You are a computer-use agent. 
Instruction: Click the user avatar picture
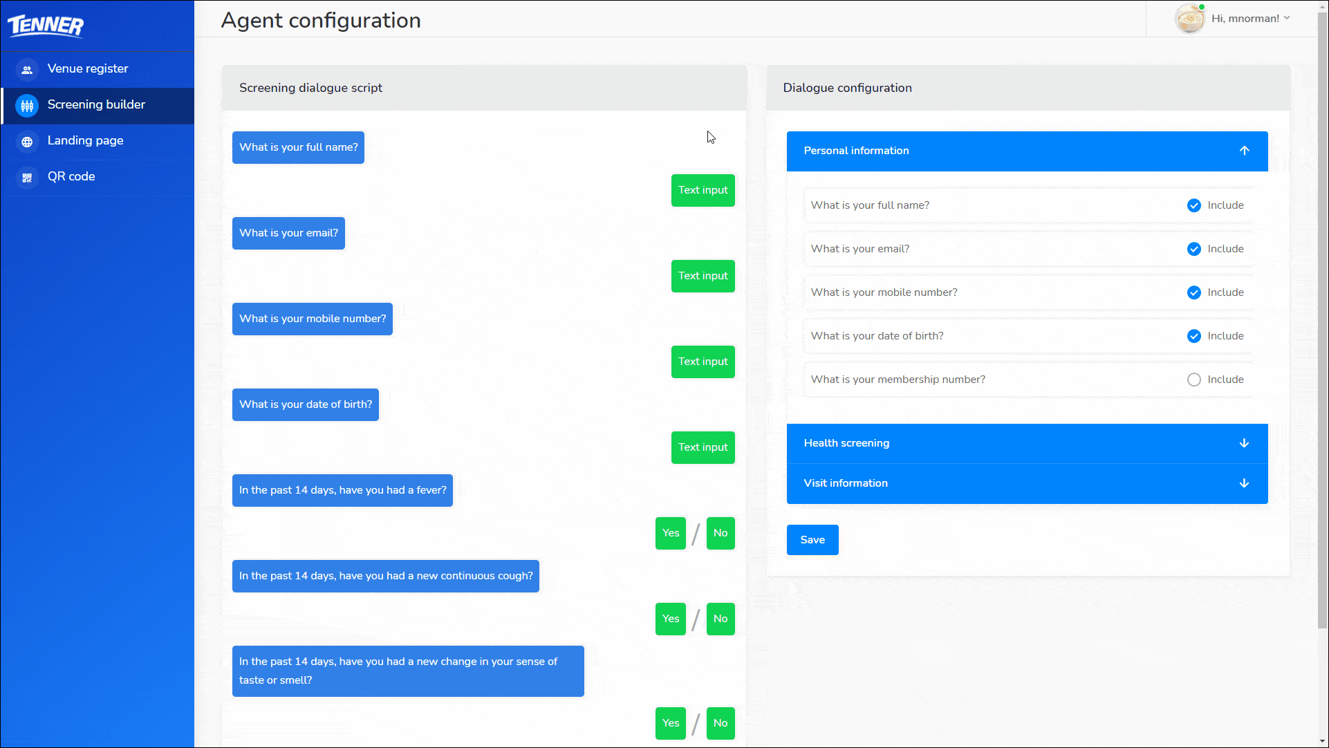1189,19
